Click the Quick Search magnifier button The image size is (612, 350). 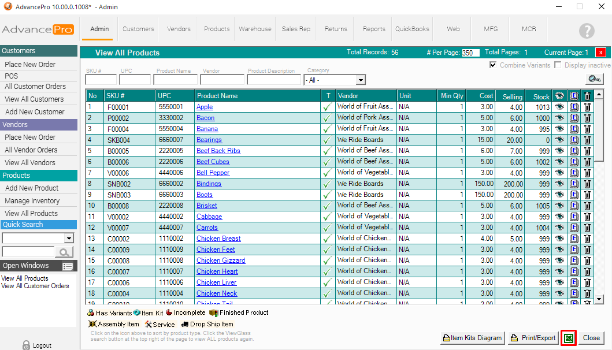coord(64,252)
